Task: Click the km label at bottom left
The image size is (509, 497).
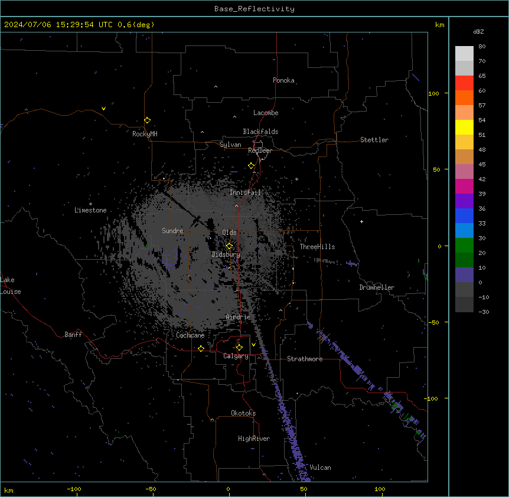Action: point(9,490)
